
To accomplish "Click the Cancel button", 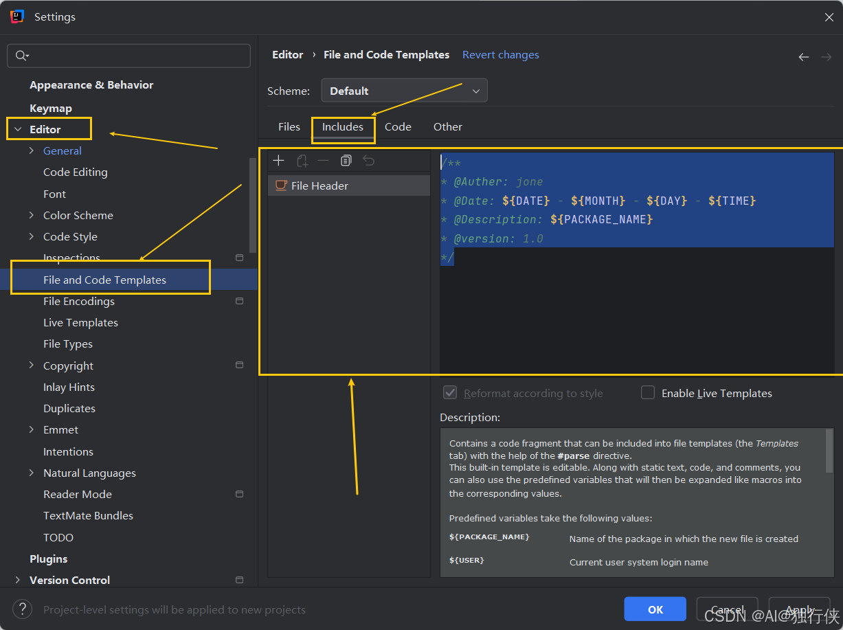I will (x=727, y=609).
